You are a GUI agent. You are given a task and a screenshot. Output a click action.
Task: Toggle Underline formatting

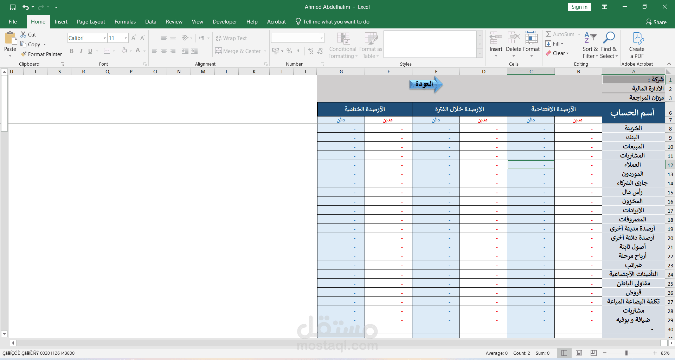pos(90,51)
